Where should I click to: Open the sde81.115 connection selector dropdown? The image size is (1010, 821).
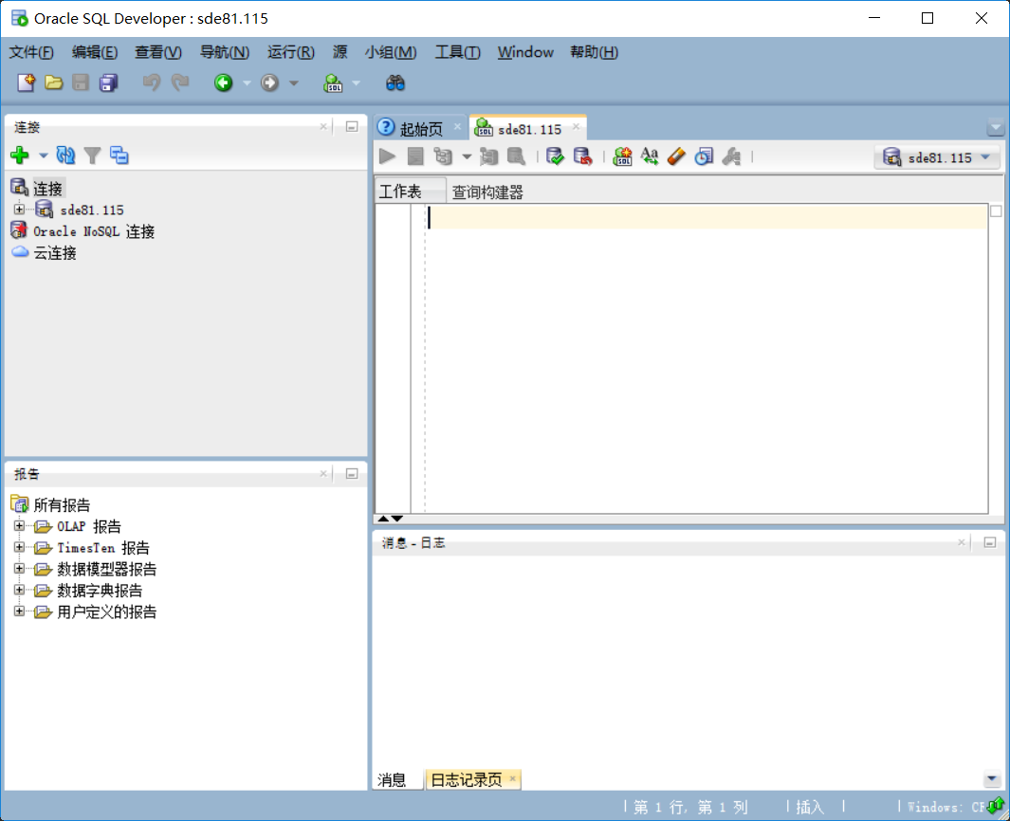point(937,157)
